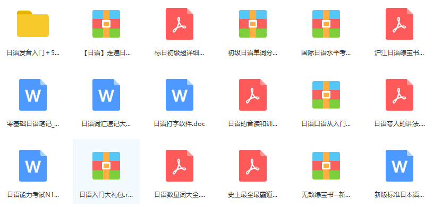Click the file name 日语词汇速记大...
The image size is (442, 207).
(x=106, y=123)
